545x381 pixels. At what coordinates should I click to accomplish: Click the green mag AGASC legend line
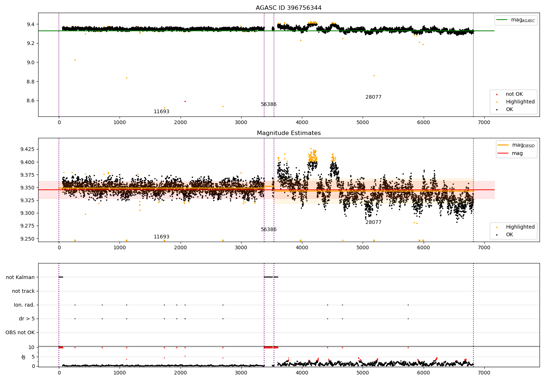pos(502,20)
